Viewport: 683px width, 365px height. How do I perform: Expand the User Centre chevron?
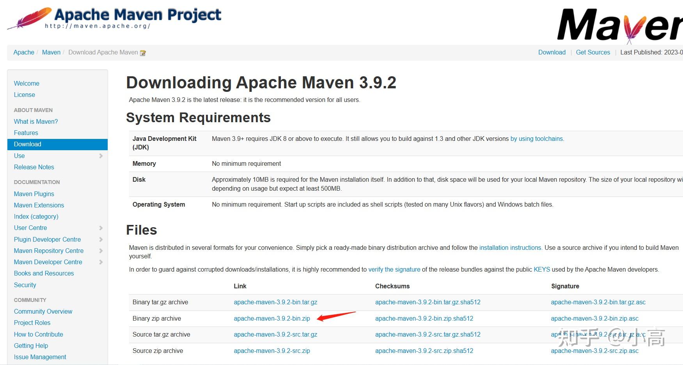[101, 228]
